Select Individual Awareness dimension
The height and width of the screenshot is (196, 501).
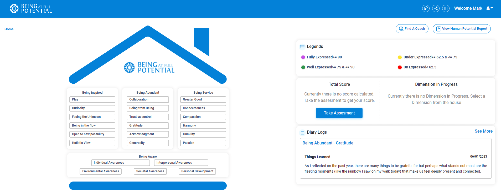[121, 163]
